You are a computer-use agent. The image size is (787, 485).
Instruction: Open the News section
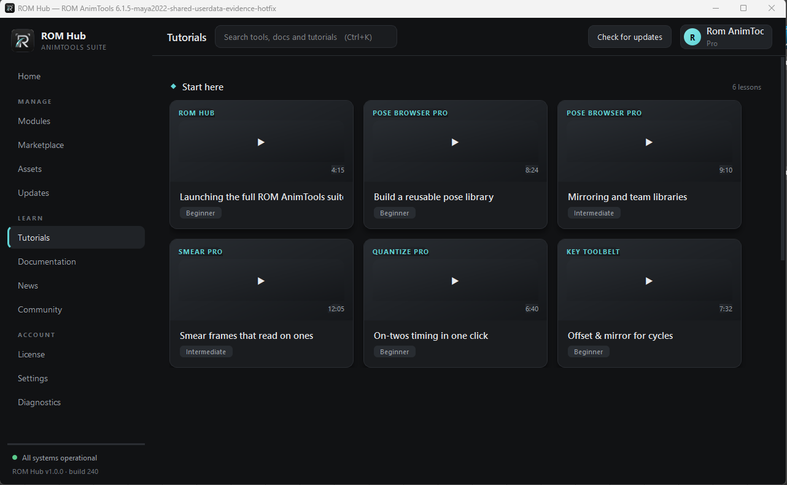76,285
